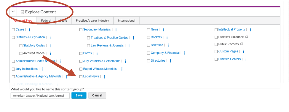Viewport: 289px width, 112px height.
Task: Click info icon next to Dockets
Action: point(167,37)
